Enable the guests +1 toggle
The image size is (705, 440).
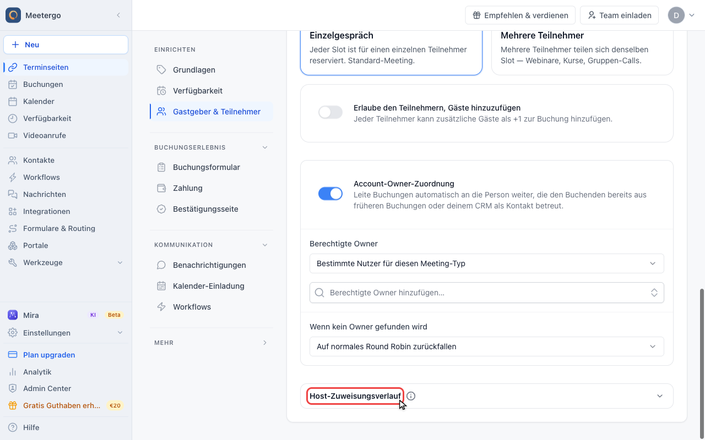330,113
